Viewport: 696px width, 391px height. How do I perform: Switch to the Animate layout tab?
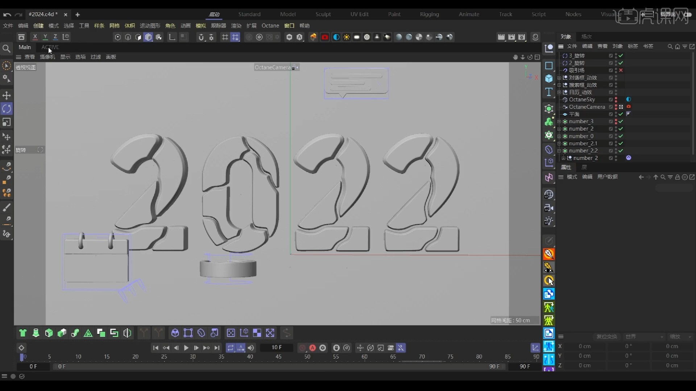[469, 14]
